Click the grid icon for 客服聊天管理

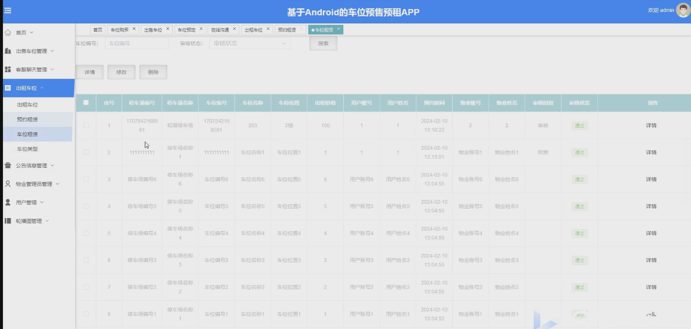tap(8, 69)
